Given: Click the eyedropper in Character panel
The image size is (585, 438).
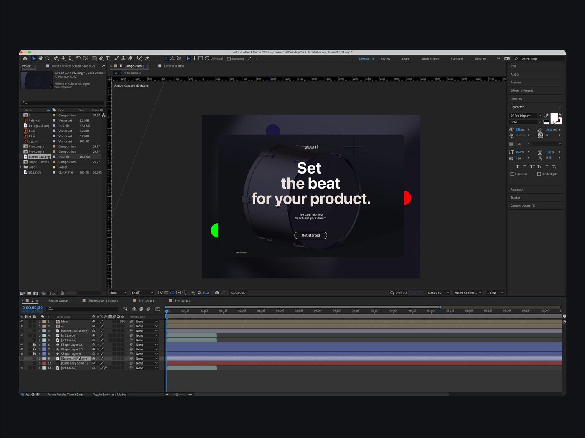Looking at the screenshot, I should click(x=546, y=116).
